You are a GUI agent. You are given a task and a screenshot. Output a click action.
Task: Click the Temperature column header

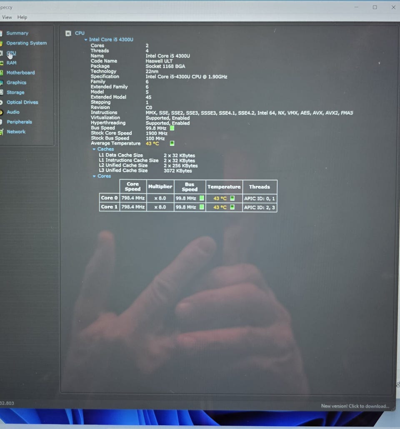point(224,187)
